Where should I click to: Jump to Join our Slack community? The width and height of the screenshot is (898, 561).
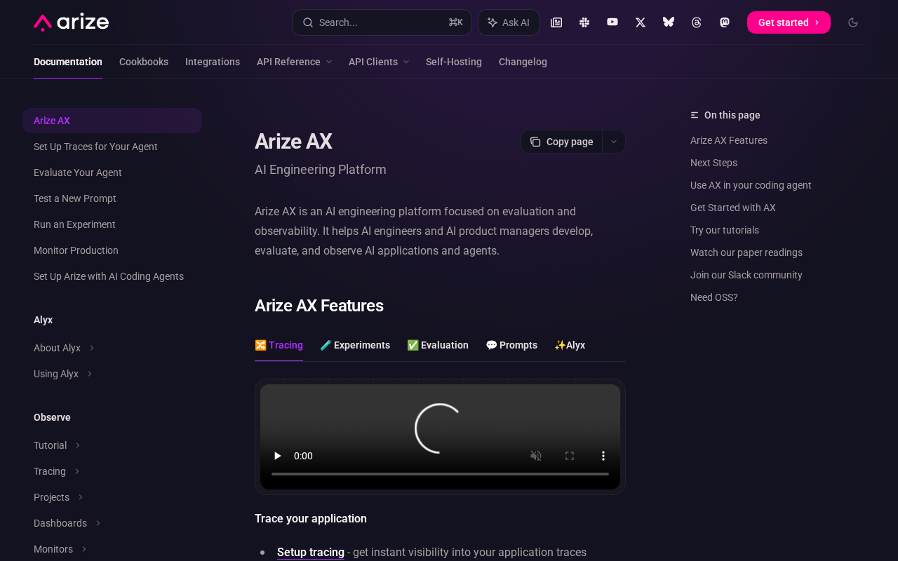(746, 275)
